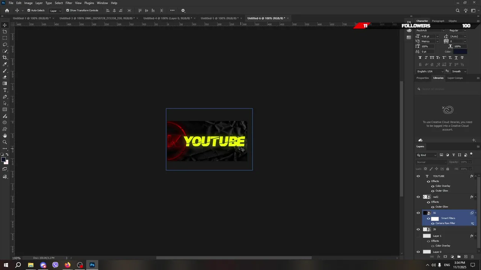481x270 pixels.
Task: Apply Underline style in Character panel
Action: 456,57
